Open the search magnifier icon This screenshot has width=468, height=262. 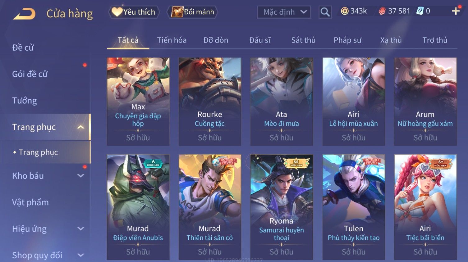coord(325,12)
